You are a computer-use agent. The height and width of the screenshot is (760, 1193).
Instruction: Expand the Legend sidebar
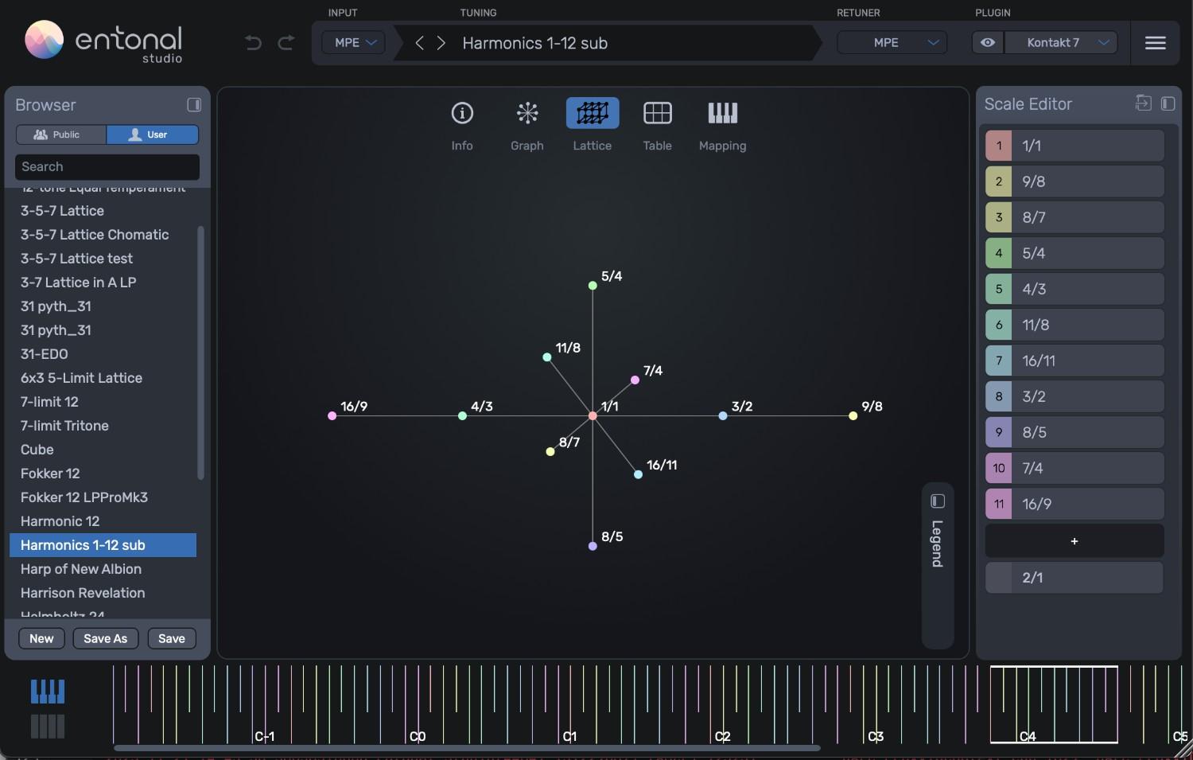click(x=937, y=501)
